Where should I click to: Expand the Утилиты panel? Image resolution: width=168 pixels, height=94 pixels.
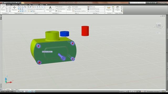[x=110, y=13]
